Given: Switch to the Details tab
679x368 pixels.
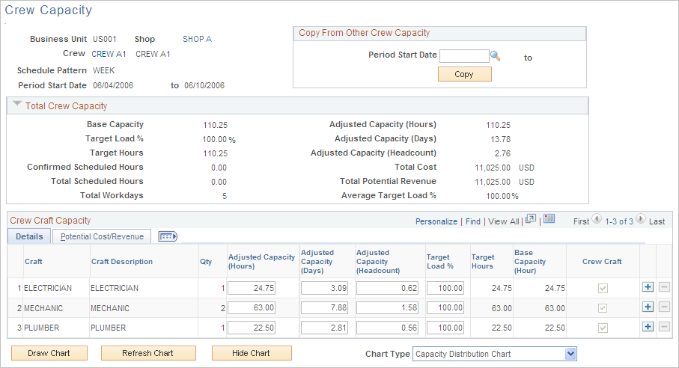Looking at the screenshot, I should 29,236.
